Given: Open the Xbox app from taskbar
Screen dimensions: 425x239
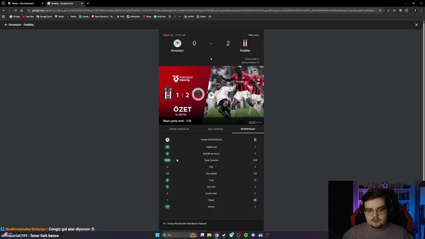Looking at the screenshot, I should point(231,235).
